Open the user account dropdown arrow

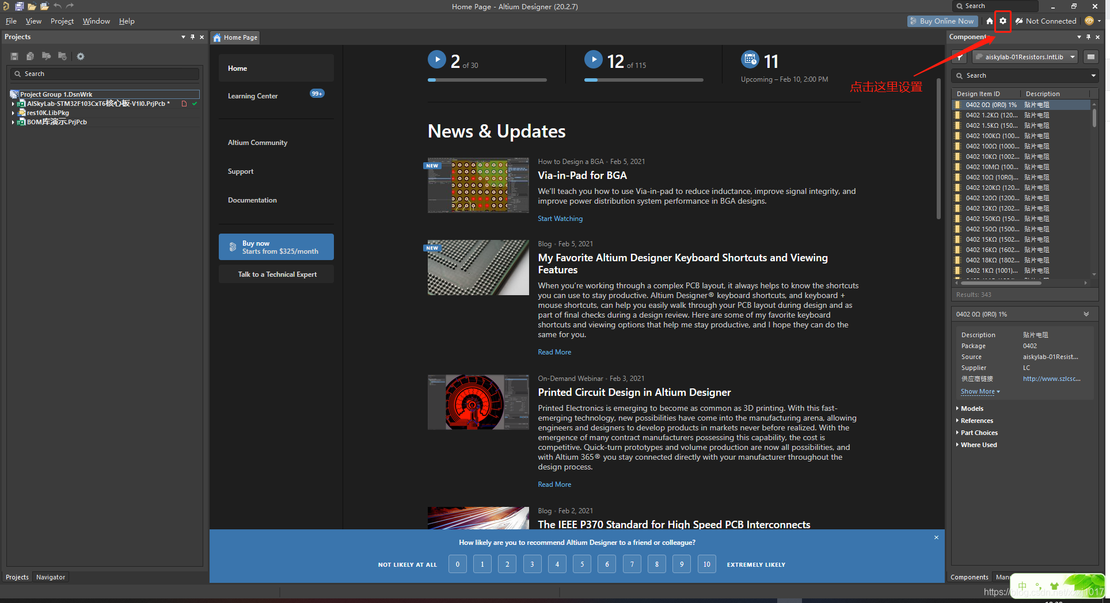1099,21
